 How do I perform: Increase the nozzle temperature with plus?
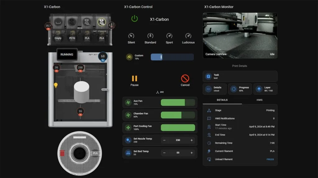click(x=192, y=140)
